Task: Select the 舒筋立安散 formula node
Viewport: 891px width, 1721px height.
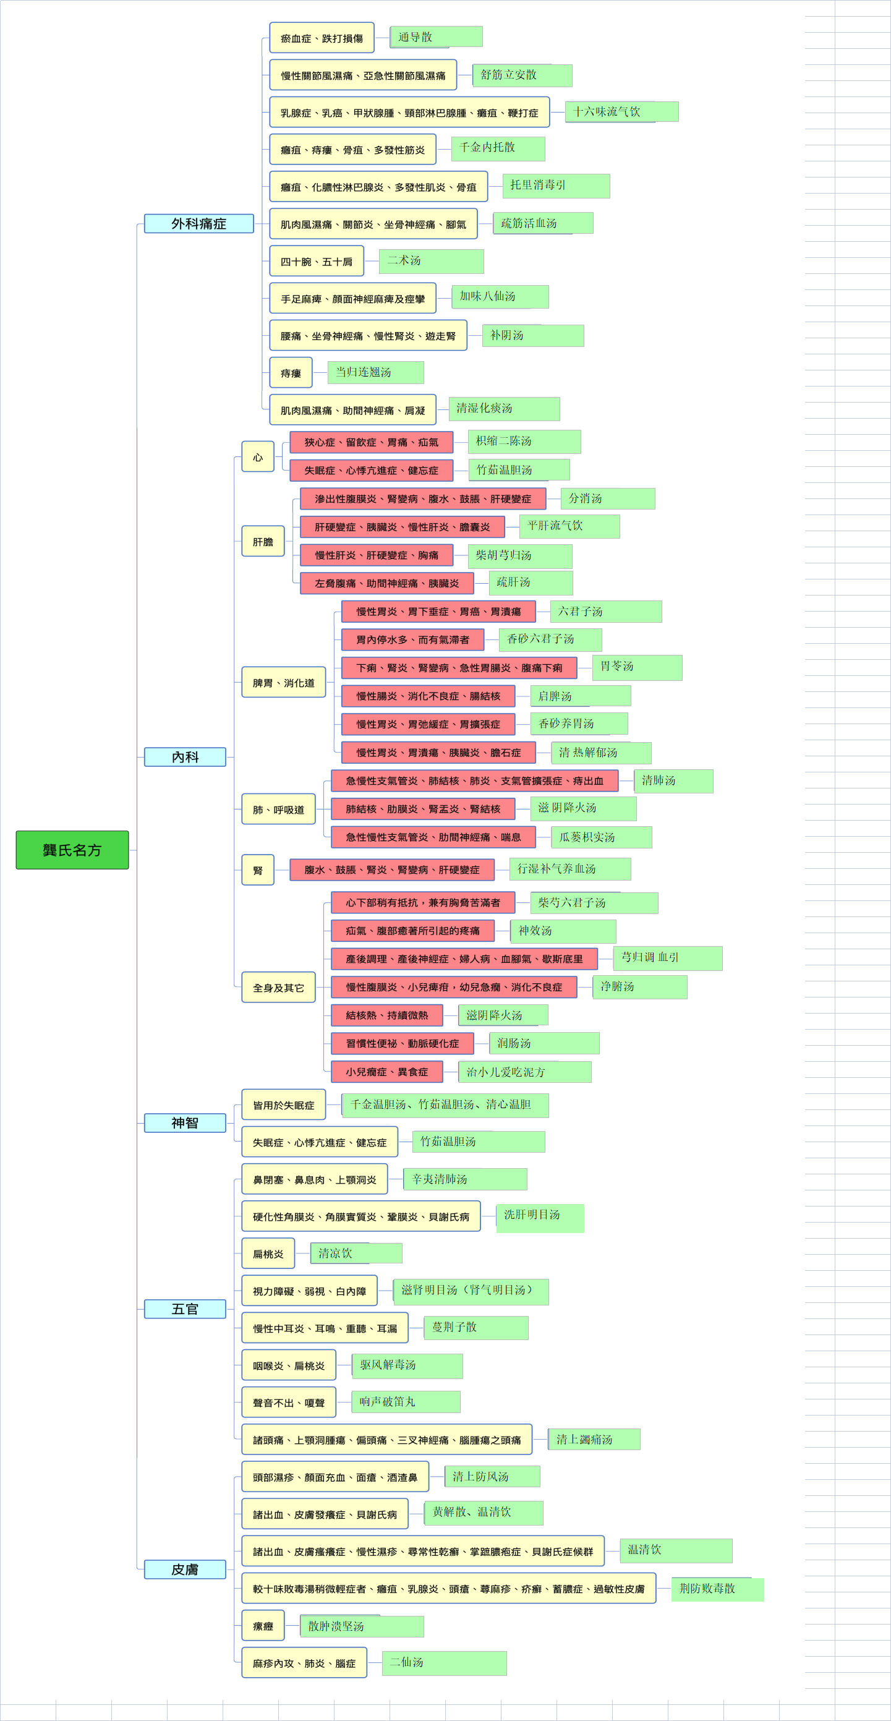Action: (522, 75)
